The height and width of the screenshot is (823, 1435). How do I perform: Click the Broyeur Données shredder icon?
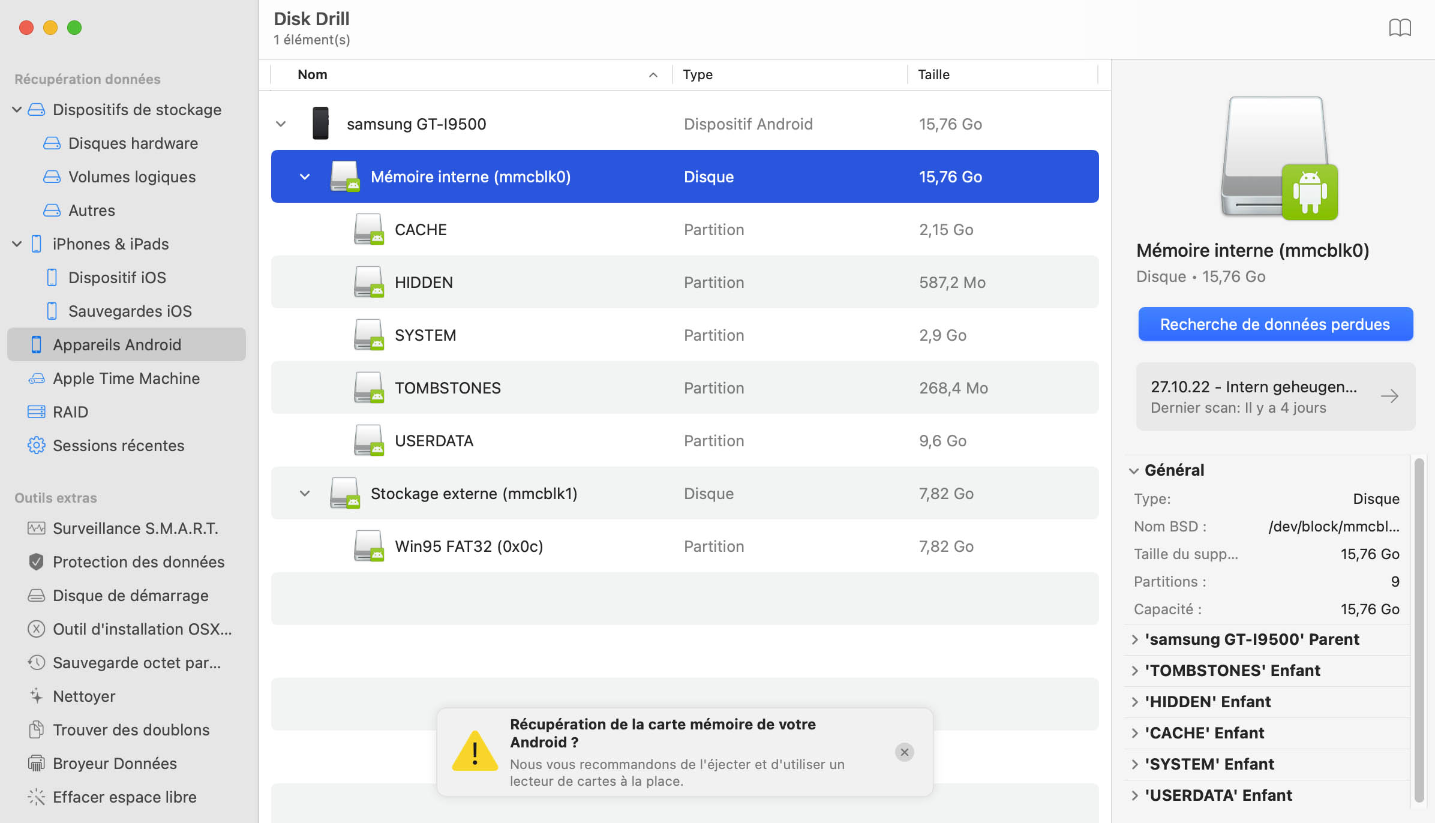tap(37, 763)
